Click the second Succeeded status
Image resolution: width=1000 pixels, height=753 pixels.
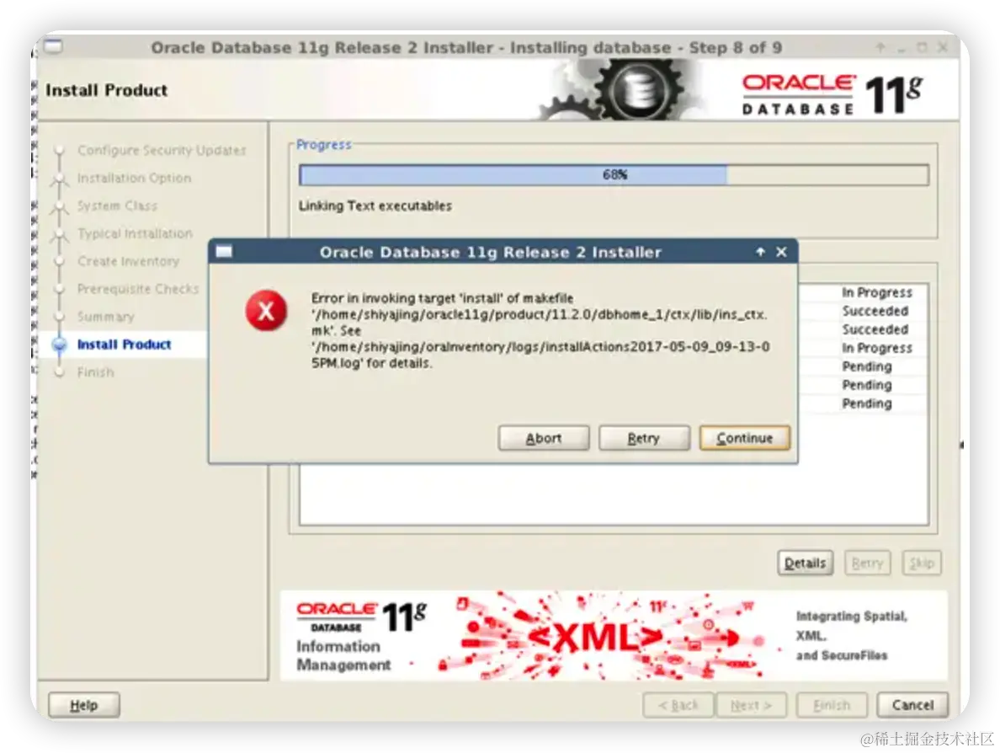(x=875, y=329)
